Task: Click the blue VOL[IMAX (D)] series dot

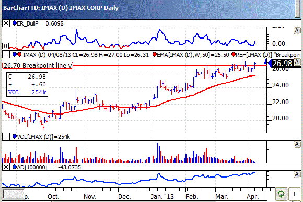Action: click(15, 137)
